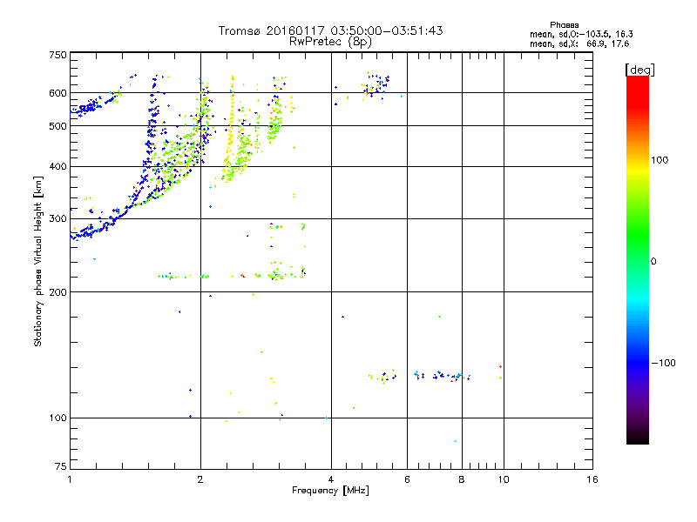Click the colorbar tick label '-100'

tap(663, 363)
